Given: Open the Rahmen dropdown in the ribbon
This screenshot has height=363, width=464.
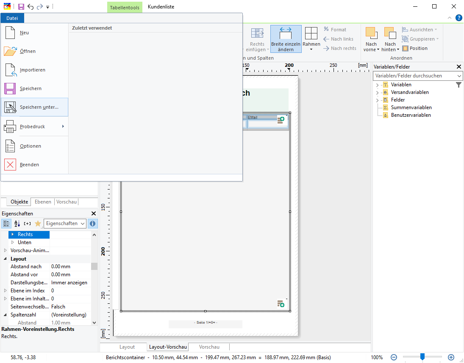Looking at the screenshot, I should (x=311, y=39).
